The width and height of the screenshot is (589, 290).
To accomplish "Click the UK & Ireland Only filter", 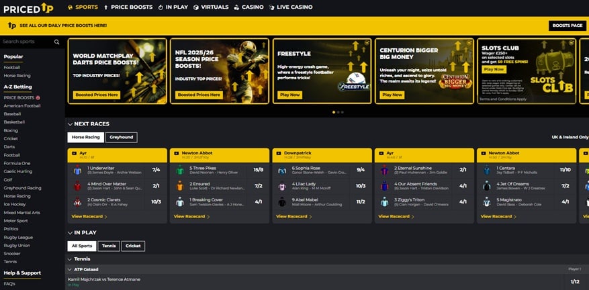I will tap(570, 138).
